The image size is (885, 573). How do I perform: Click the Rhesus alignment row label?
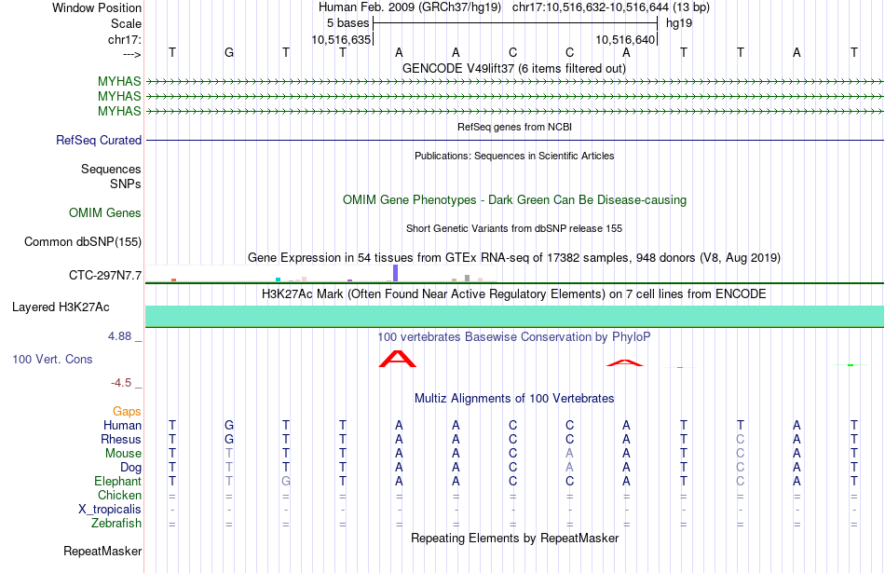121,439
